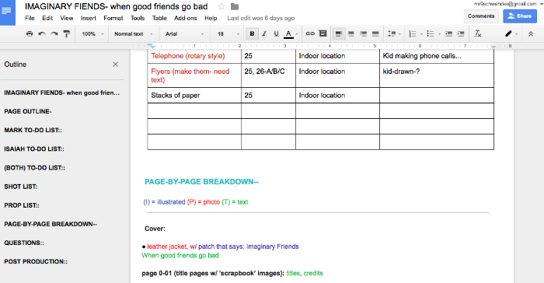This screenshot has height=283, width=544.
Task: Select the paint format tool
Action: pyautogui.click(x=67, y=33)
